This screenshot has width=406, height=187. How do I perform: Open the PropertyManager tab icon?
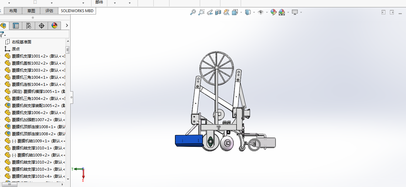[x=16, y=26]
